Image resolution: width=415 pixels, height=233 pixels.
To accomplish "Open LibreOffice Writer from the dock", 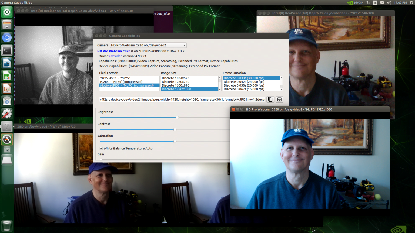I will pos(7,63).
